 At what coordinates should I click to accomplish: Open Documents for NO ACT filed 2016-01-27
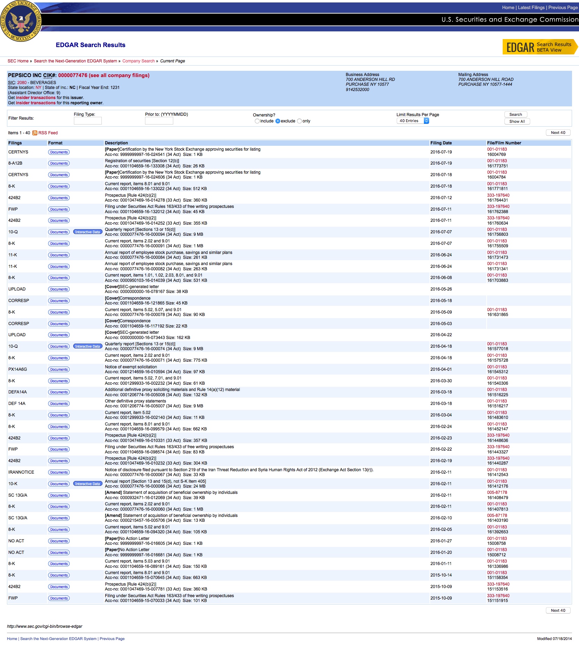pyautogui.click(x=59, y=541)
